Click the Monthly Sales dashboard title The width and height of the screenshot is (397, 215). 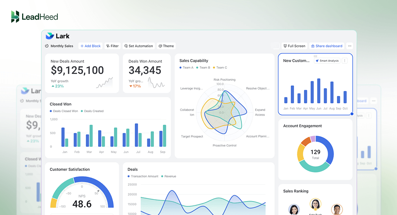62,46
